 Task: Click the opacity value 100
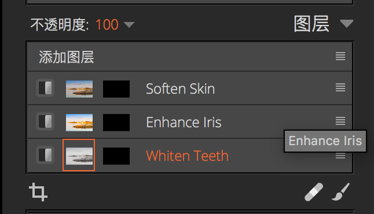coord(107,24)
